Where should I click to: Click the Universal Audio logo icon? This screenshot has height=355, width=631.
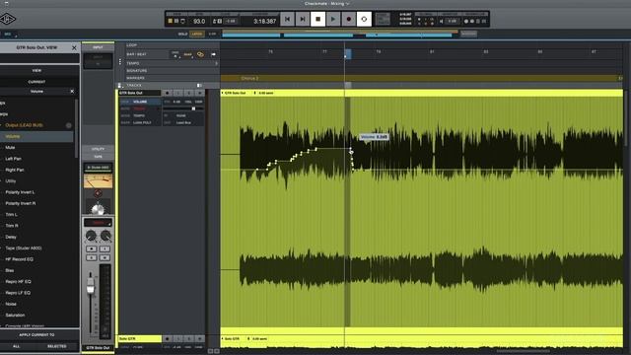[x=7, y=19]
